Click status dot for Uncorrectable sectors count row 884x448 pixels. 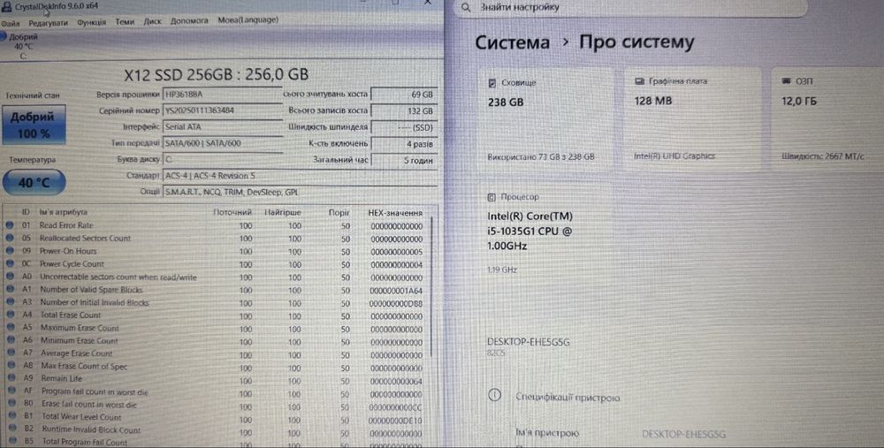click(x=10, y=276)
